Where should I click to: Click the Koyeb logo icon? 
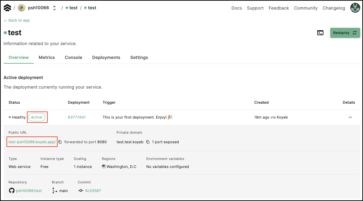point(7,8)
